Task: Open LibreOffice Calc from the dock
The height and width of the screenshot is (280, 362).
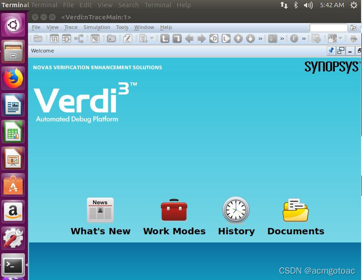Action: pyautogui.click(x=13, y=132)
